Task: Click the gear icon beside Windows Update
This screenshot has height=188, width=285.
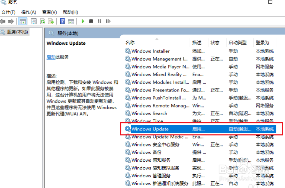Action: coord(128,129)
